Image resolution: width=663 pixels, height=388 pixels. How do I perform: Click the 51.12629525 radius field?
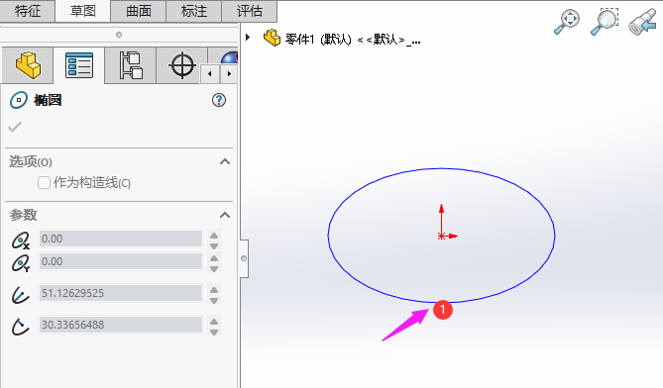[x=121, y=293]
